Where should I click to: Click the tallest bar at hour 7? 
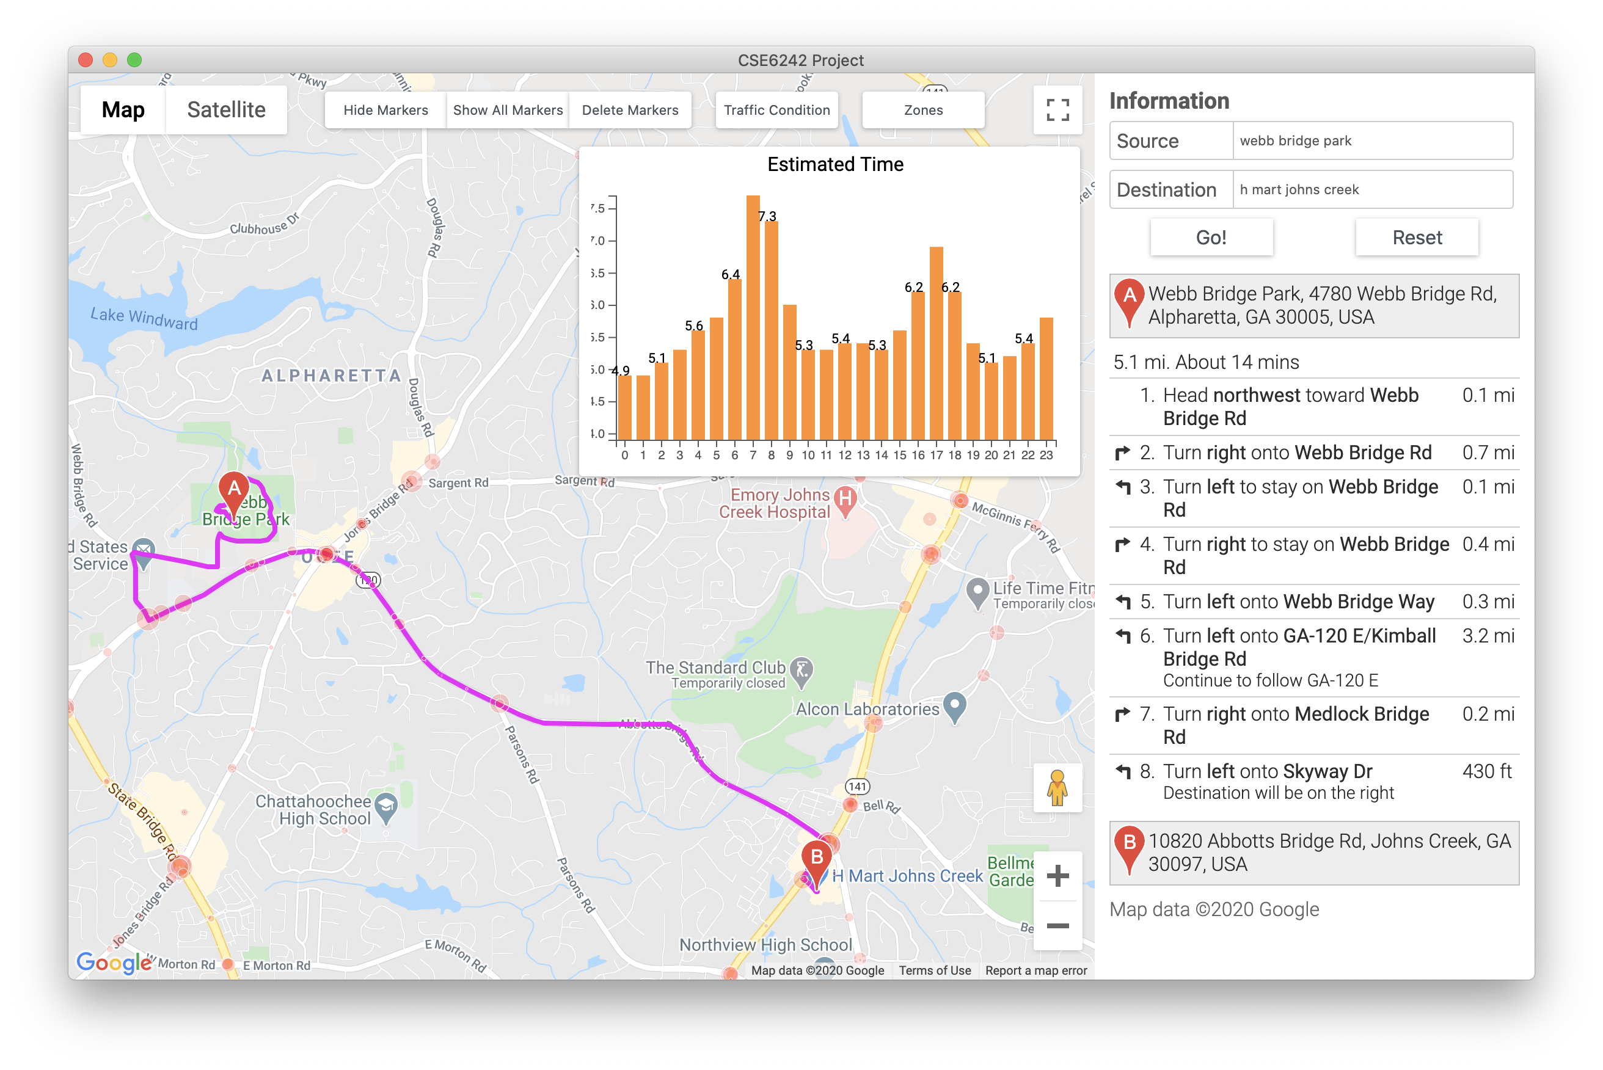click(753, 318)
